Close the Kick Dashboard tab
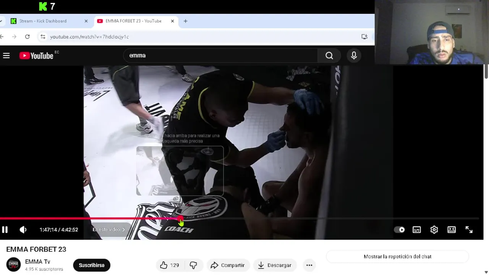This screenshot has height=275, width=489. 86,21
